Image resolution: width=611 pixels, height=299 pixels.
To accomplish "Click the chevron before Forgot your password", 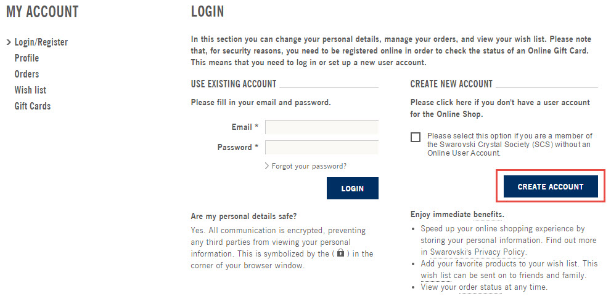I will 267,166.
